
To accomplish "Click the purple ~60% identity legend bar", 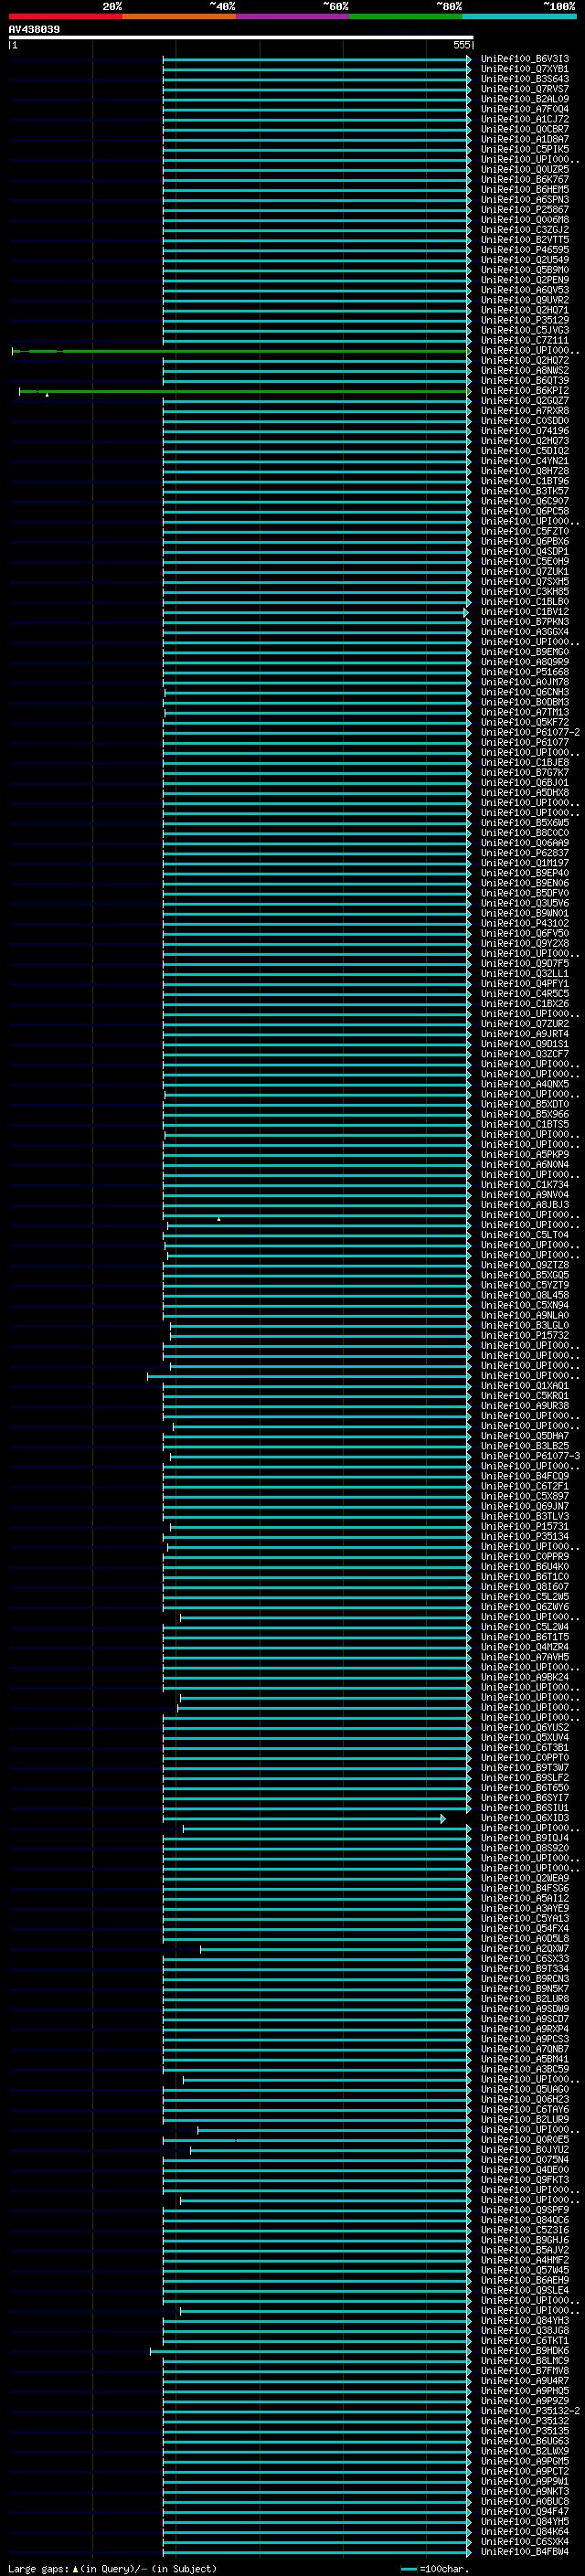I will [x=293, y=16].
